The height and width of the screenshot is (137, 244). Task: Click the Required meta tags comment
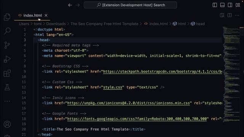70,45
